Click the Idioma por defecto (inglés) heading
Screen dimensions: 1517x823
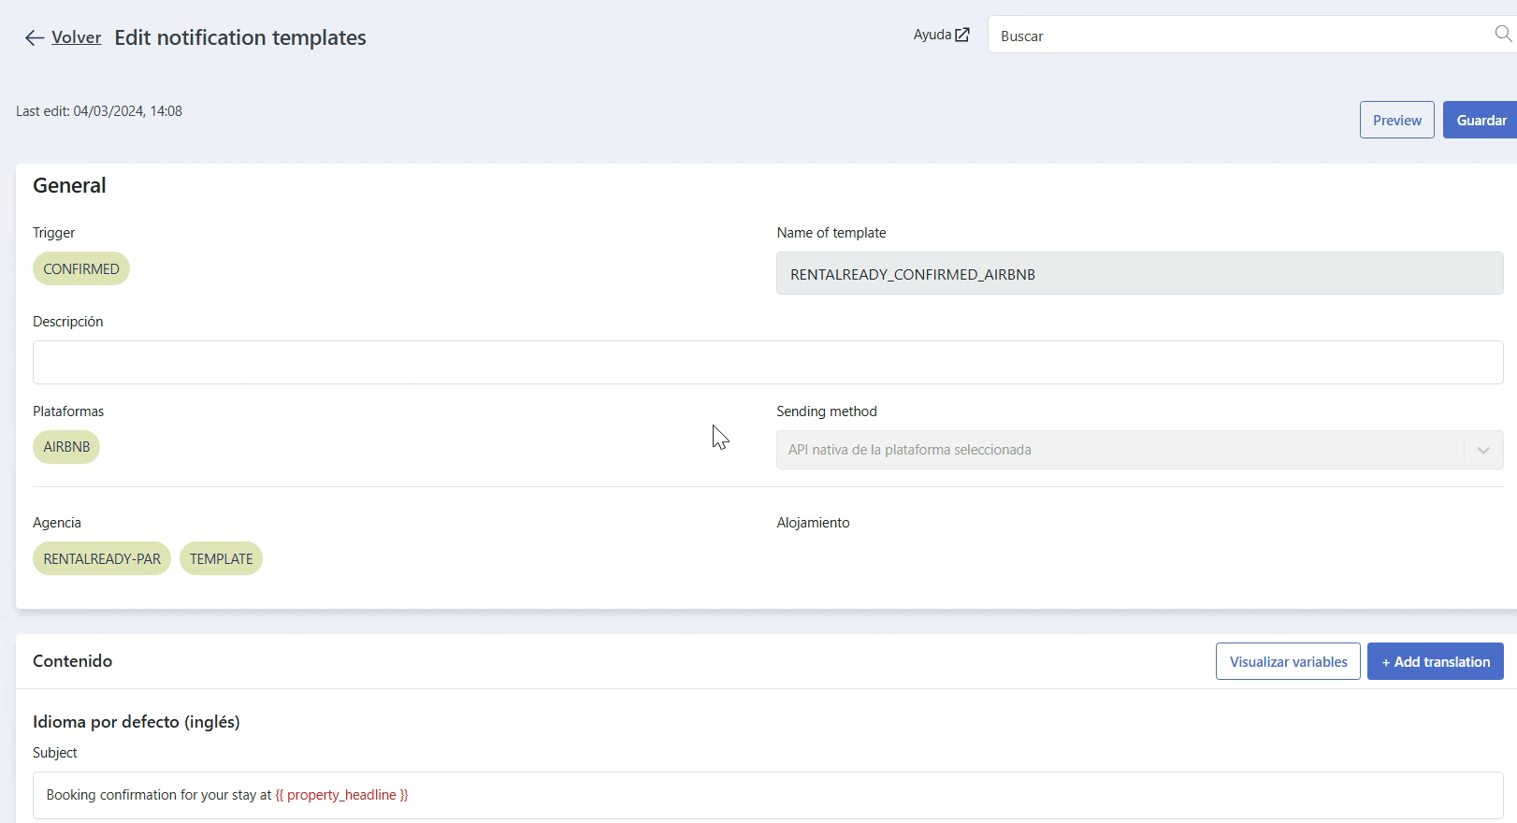(137, 722)
